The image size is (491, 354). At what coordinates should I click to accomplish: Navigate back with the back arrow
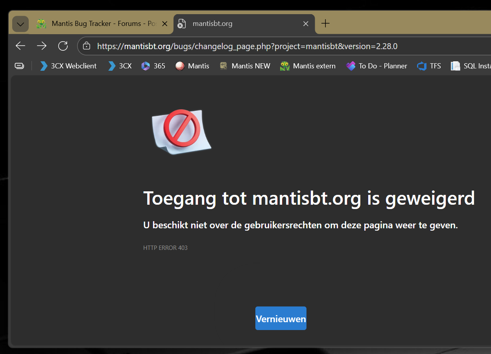click(x=20, y=46)
